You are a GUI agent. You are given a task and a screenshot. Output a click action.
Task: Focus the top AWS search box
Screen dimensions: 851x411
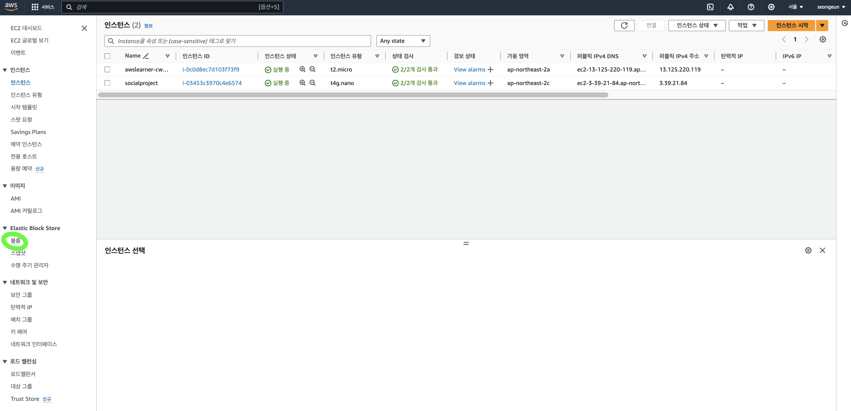click(x=172, y=7)
